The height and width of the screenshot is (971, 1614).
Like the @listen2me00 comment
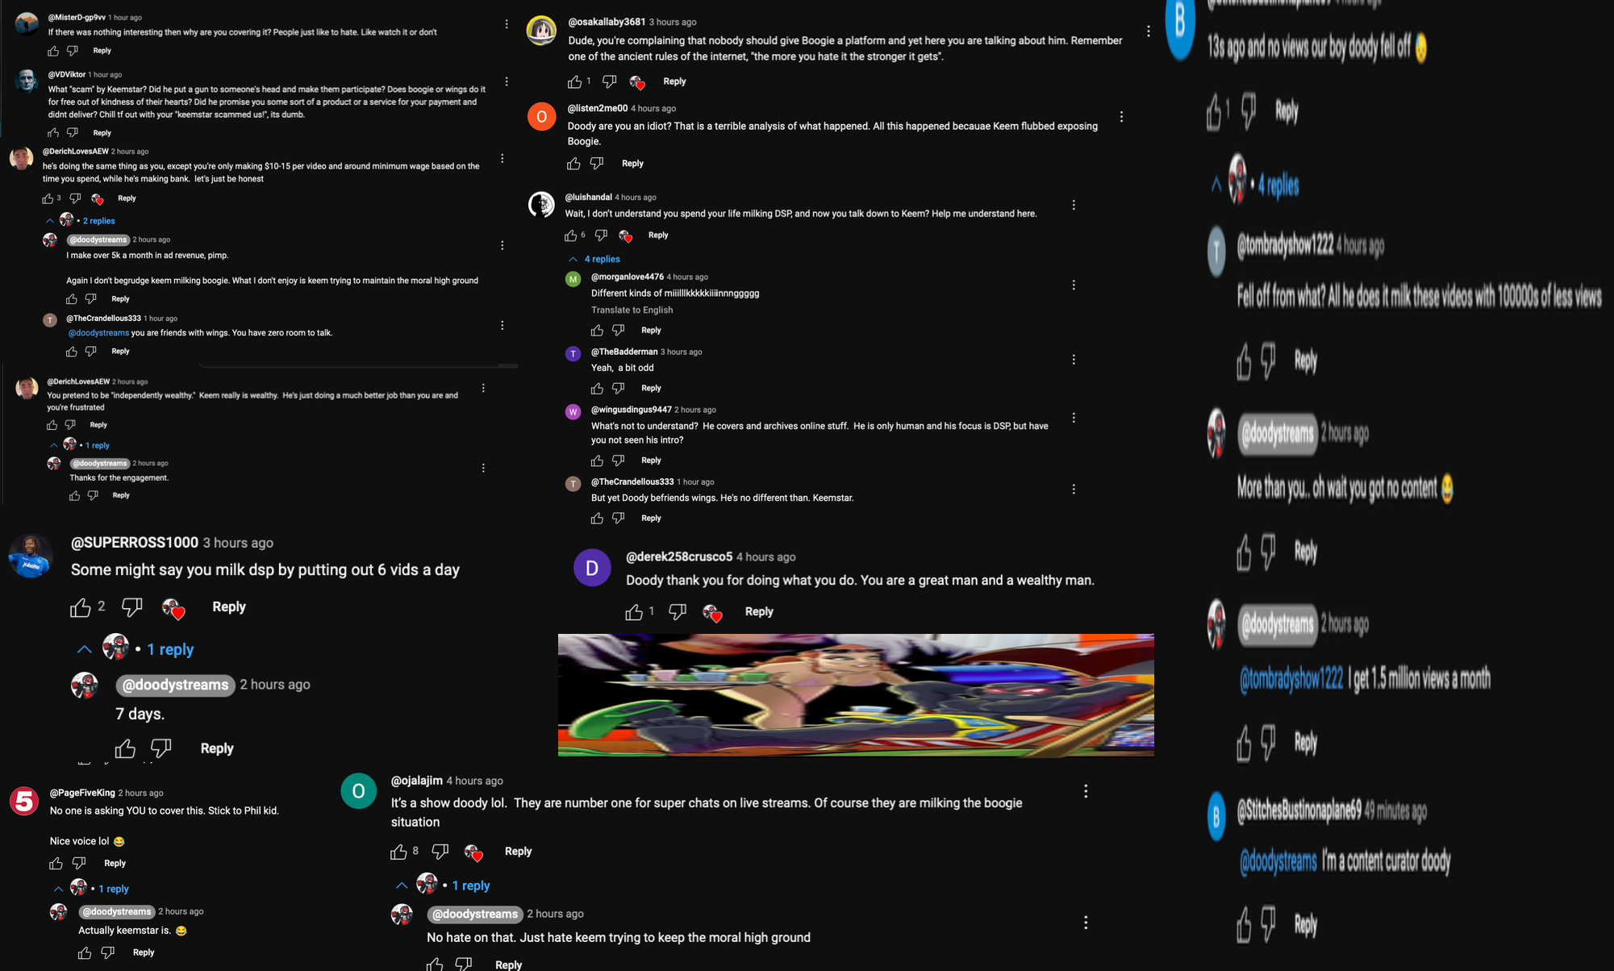pyautogui.click(x=573, y=164)
